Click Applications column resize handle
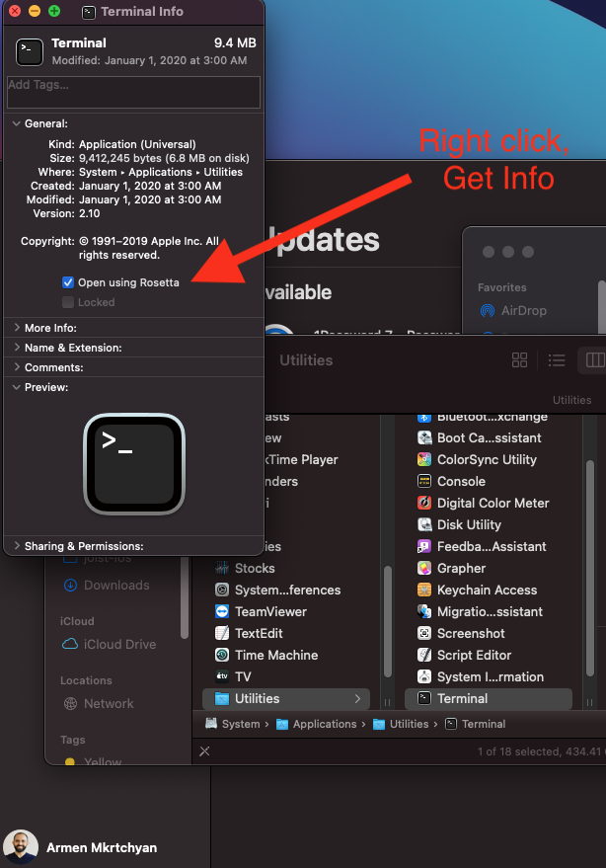The width and height of the screenshot is (606, 868). tap(388, 702)
